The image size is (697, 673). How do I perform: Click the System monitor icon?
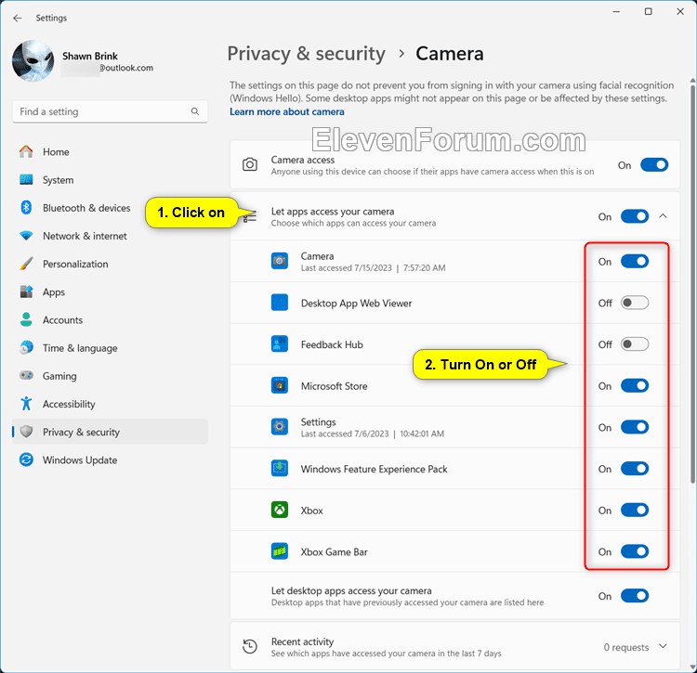click(26, 180)
